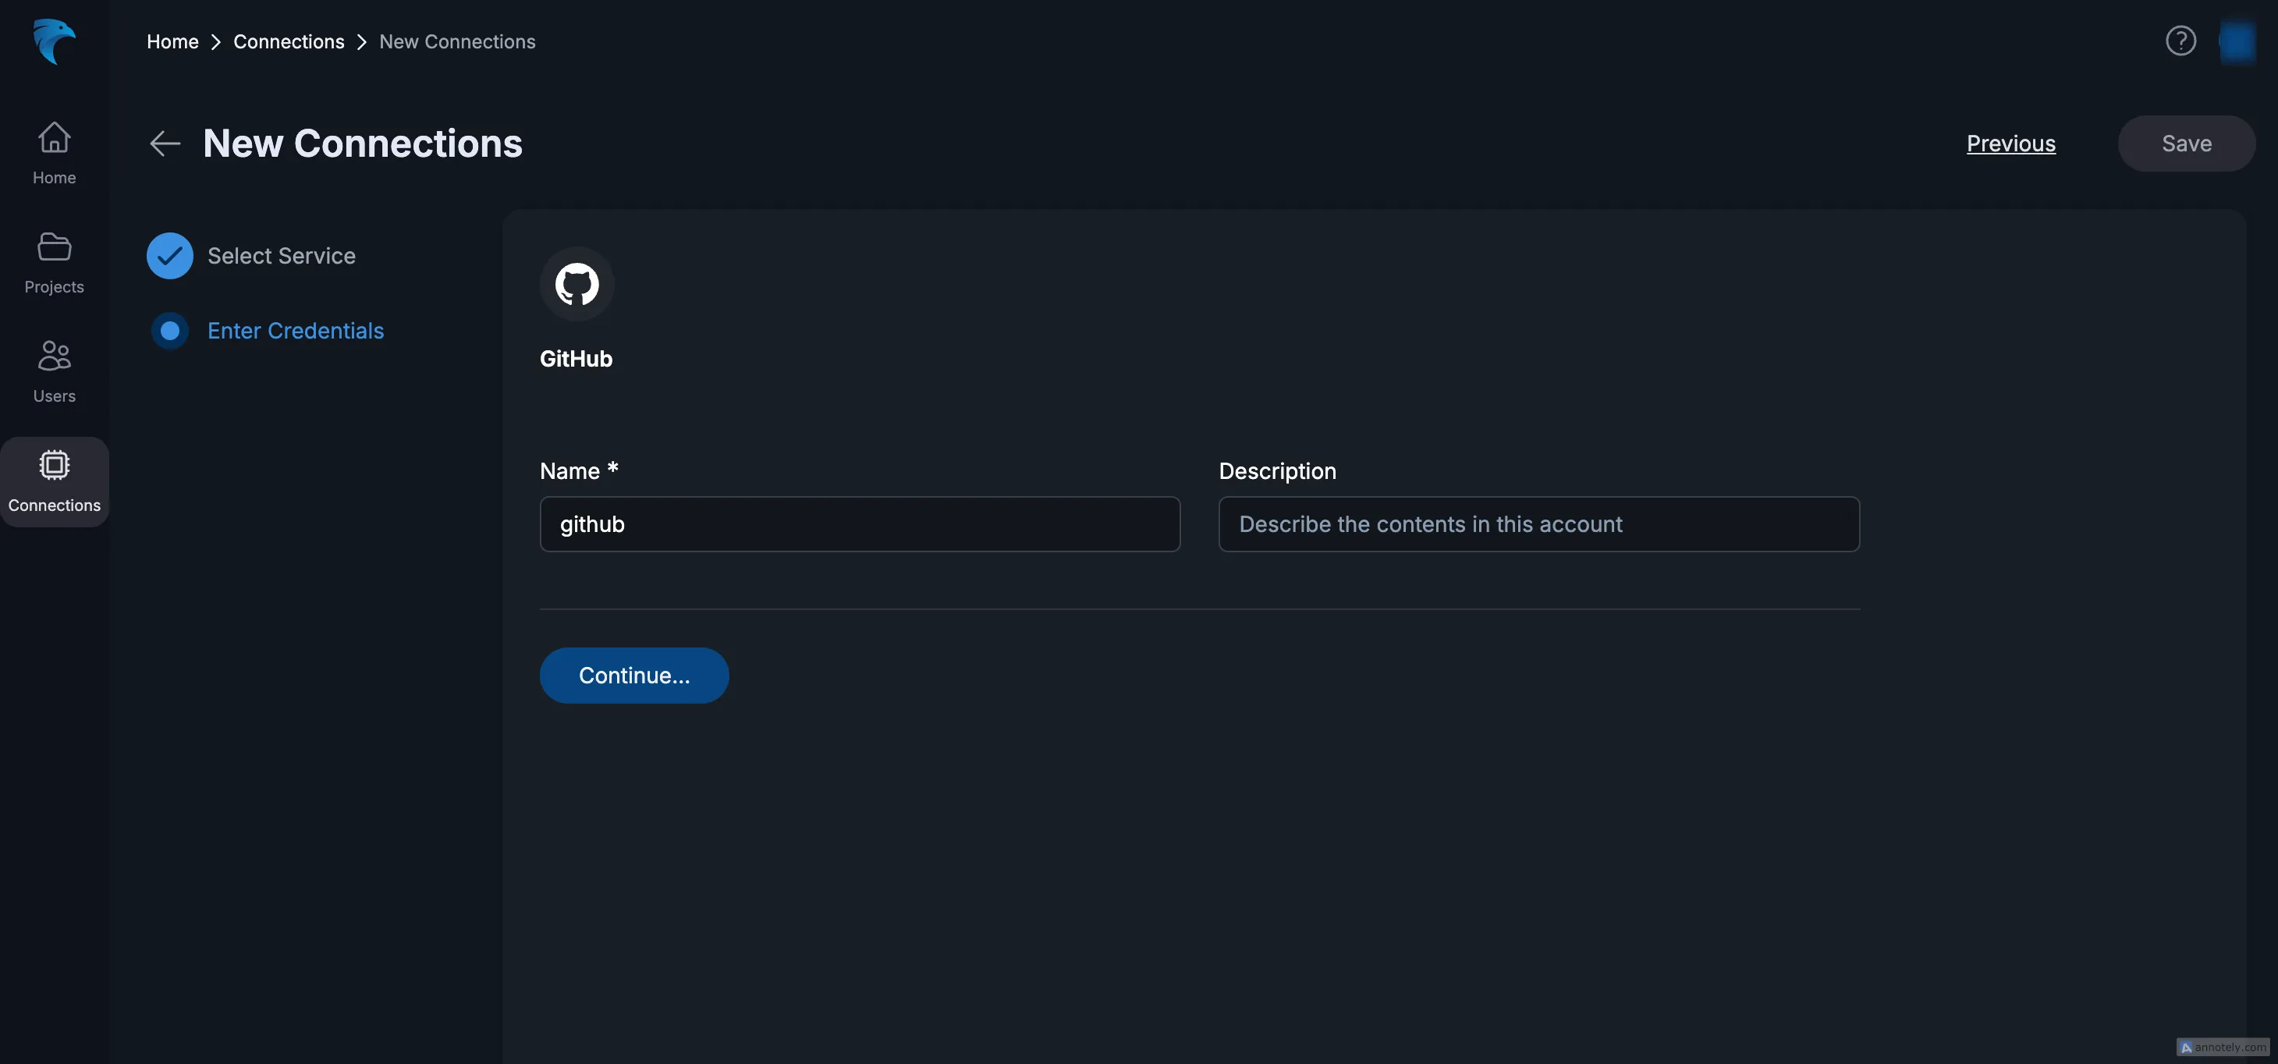Click the Previous link

(x=2011, y=144)
